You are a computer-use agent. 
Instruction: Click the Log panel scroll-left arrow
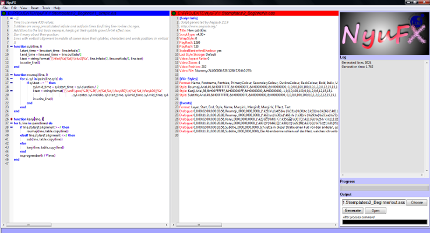[343, 175]
